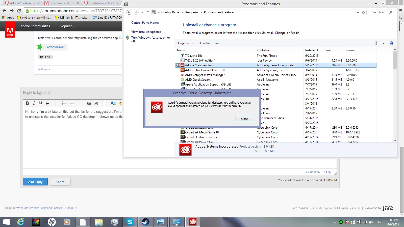Viewport: 404px width, 227px height.
Task: Sort the list by Installed On column
Action: pos(314,50)
